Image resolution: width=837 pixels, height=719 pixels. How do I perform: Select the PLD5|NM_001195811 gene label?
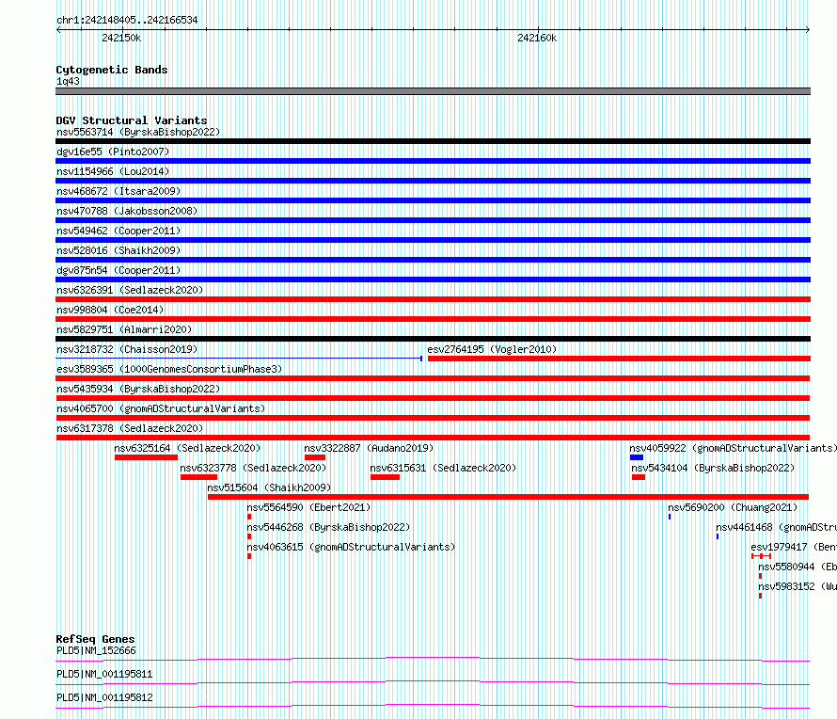tap(104, 674)
